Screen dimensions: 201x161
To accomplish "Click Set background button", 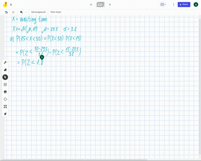I will (39, 12).
